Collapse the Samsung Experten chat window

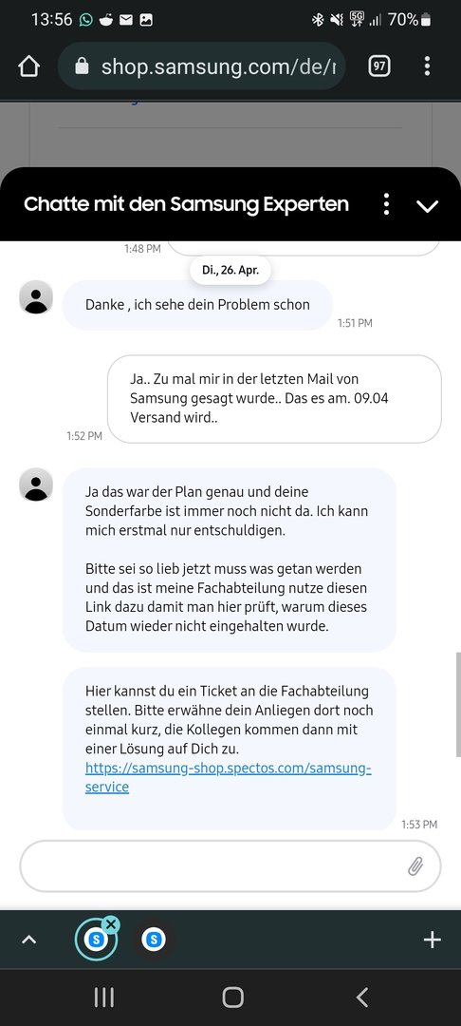pyautogui.click(x=428, y=205)
